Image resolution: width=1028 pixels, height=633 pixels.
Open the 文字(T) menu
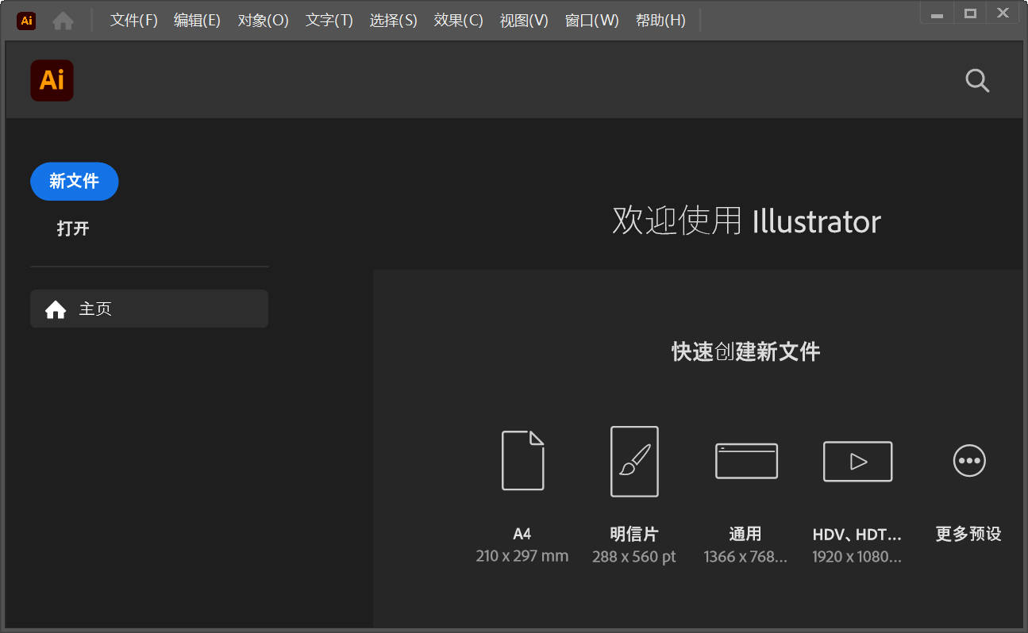[329, 21]
